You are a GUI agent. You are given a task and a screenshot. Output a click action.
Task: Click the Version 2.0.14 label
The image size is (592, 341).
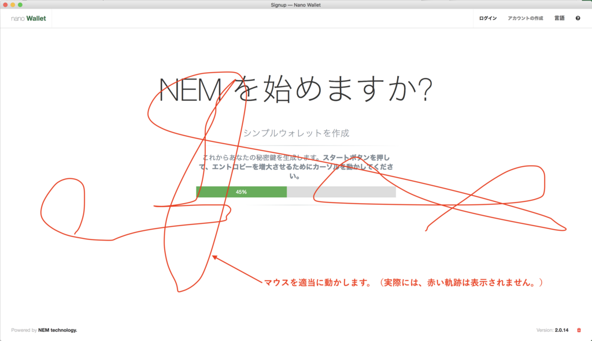coord(552,330)
